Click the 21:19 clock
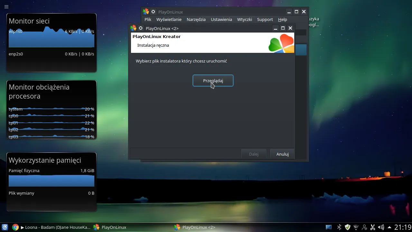Viewport: 412px width, 232px height. click(403, 227)
